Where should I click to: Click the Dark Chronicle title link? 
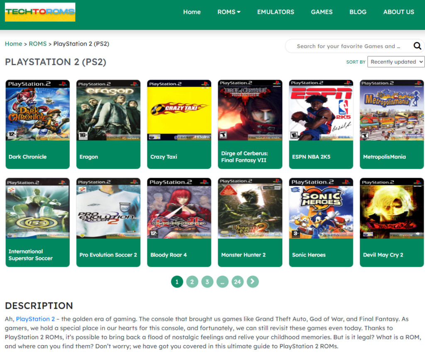(28, 157)
